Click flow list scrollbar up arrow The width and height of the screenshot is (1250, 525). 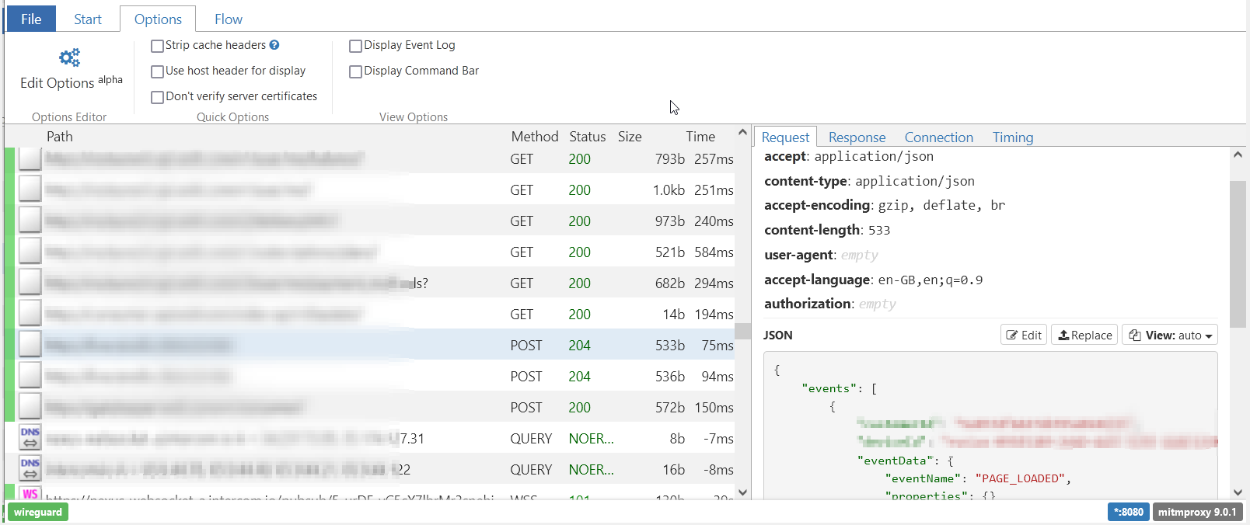coord(742,133)
